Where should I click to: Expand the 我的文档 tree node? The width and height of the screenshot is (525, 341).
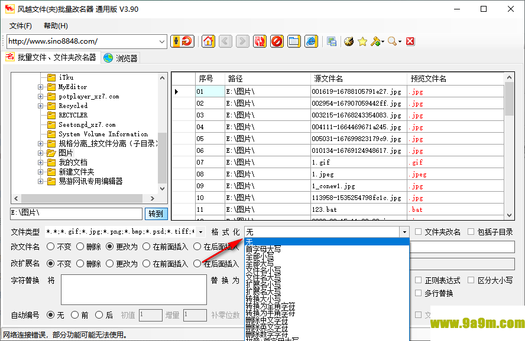(x=41, y=162)
